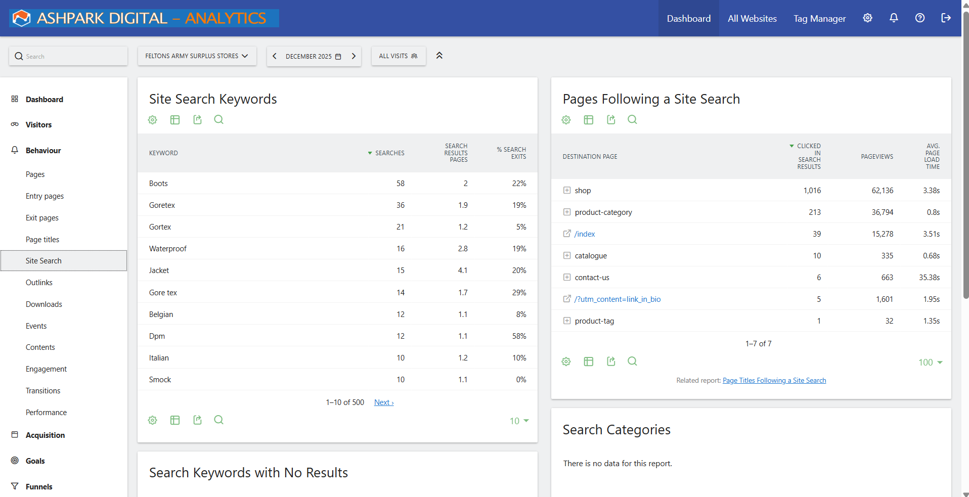The height and width of the screenshot is (497, 969).
Task: Click the table layout icon under Pages Following a Site Search
Action: click(588, 120)
